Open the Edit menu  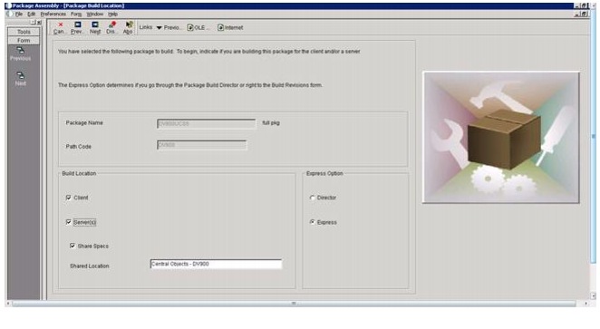coord(32,15)
